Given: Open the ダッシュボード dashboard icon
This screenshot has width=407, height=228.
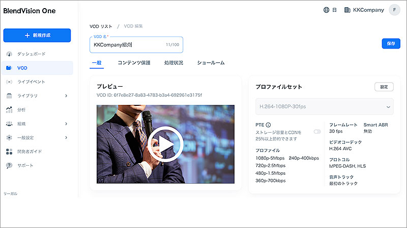Looking at the screenshot, I should (9, 54).
